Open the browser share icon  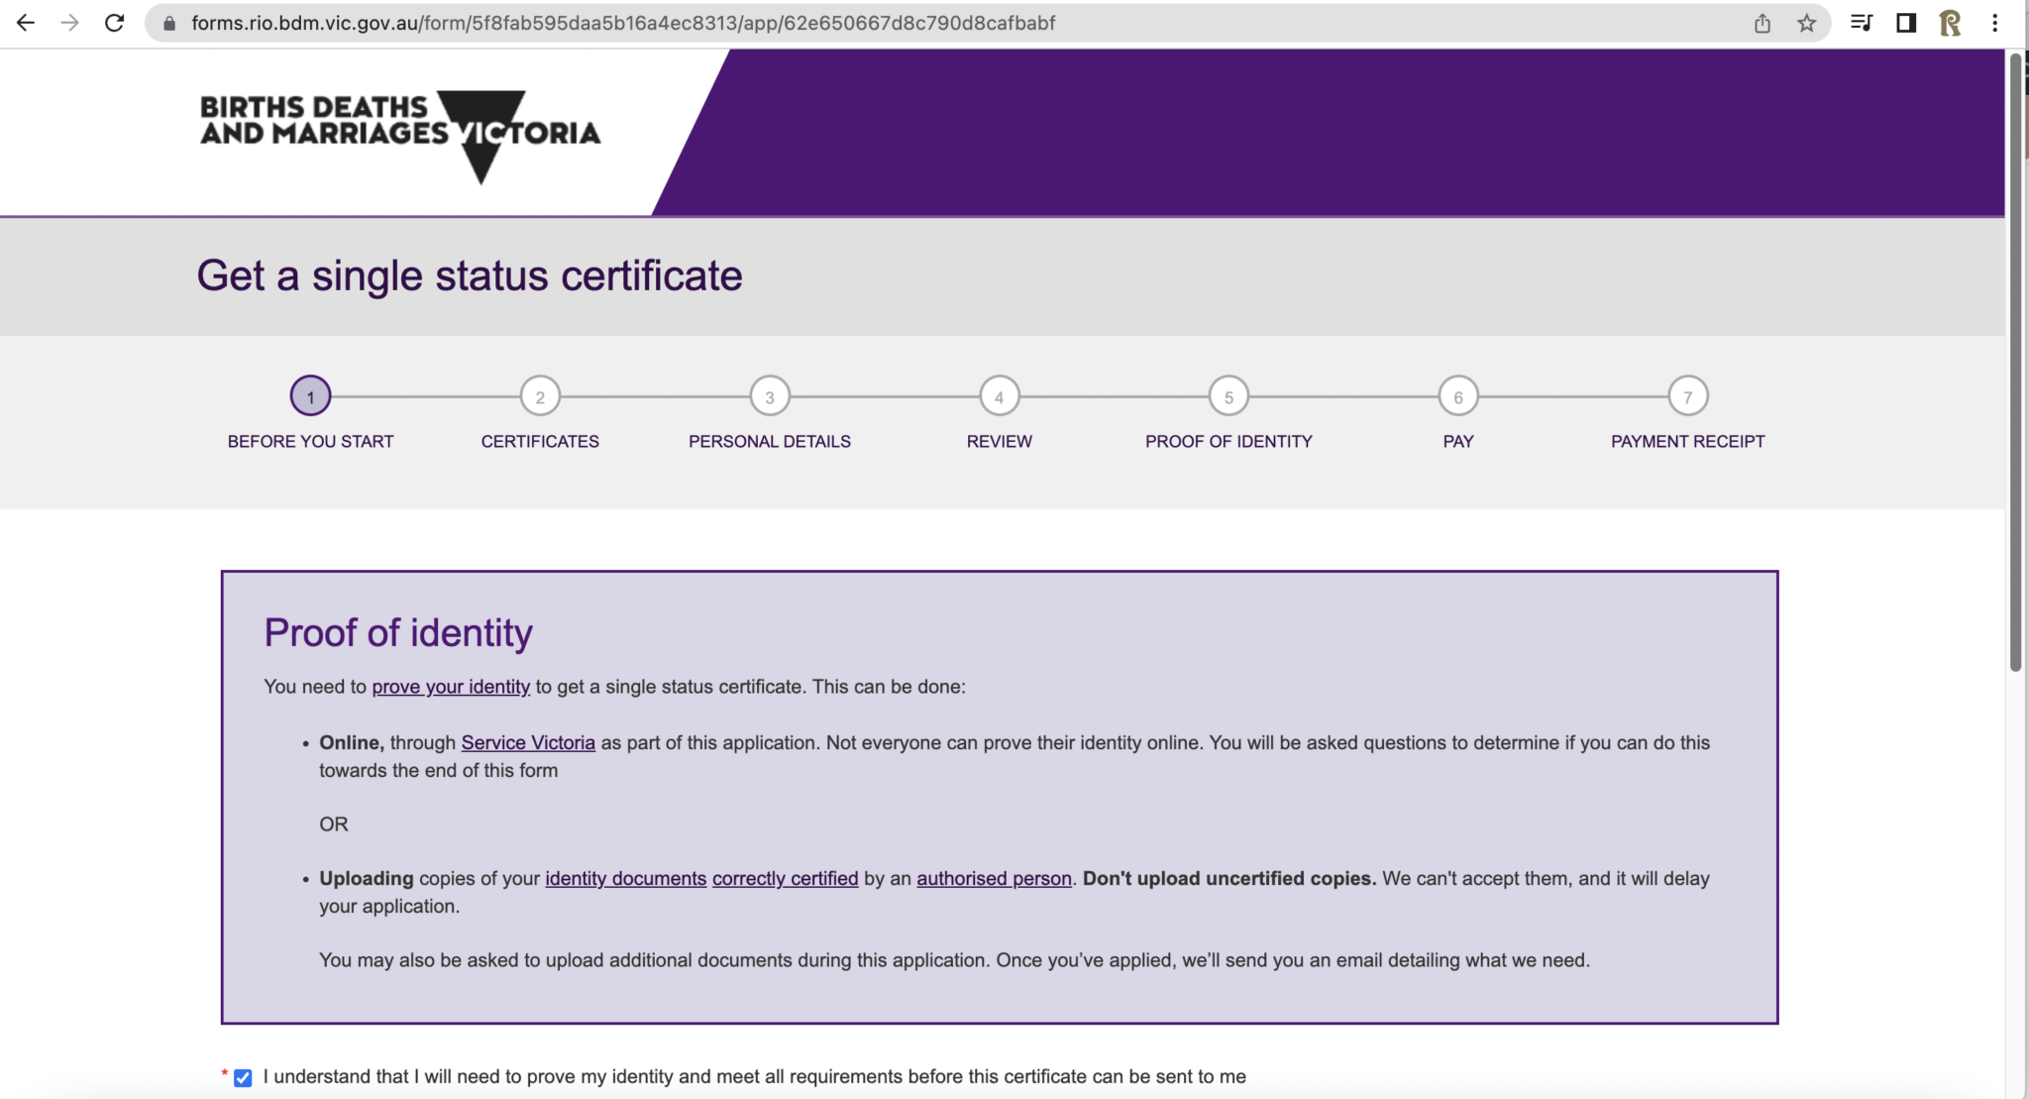click(x=1762, y=22)
